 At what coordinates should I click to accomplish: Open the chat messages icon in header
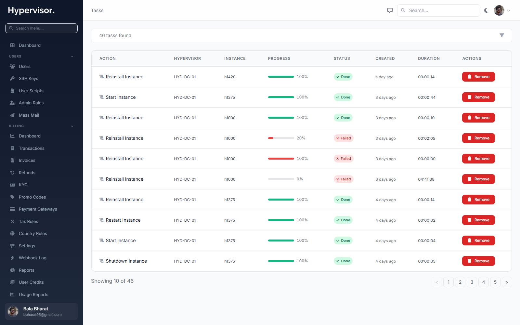[x=390, y=10]
